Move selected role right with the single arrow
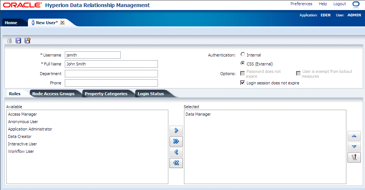Viewport: 365px width, 190px height. point(176,131)
